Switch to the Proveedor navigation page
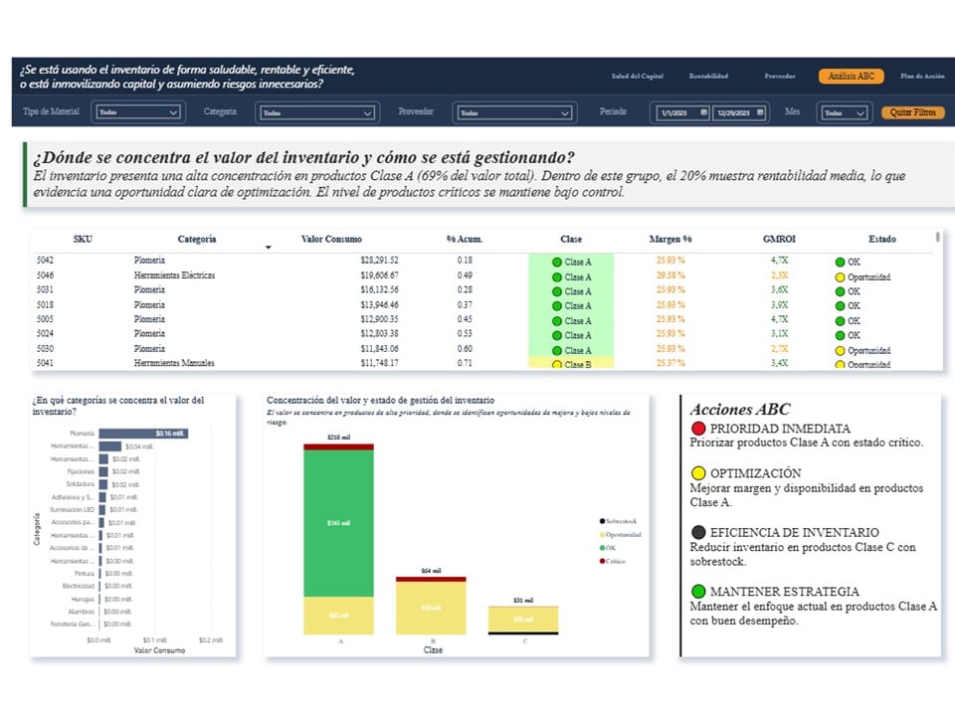 coord(780,77)
